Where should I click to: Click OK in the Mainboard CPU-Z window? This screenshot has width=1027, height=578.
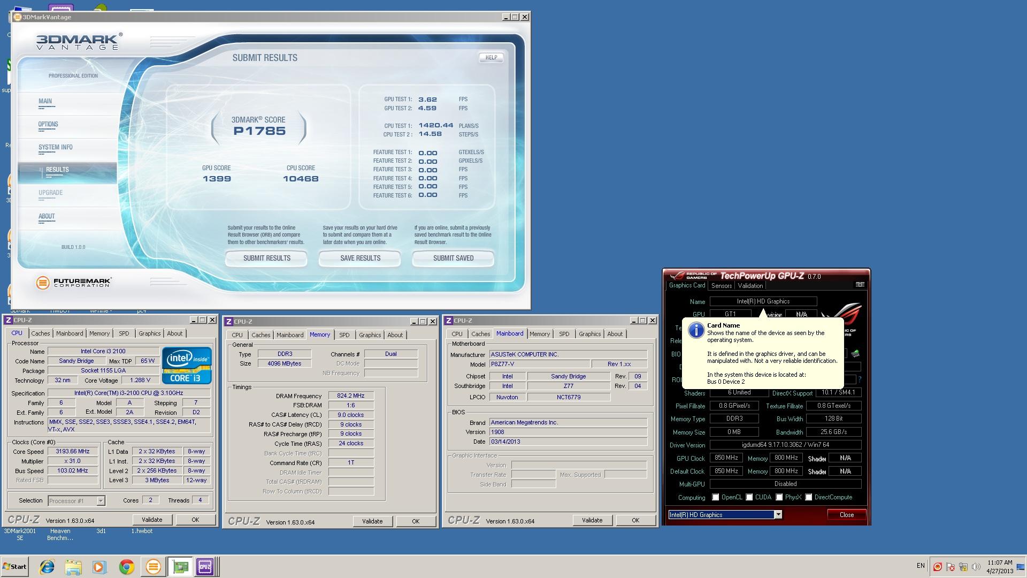click(635, 520)
